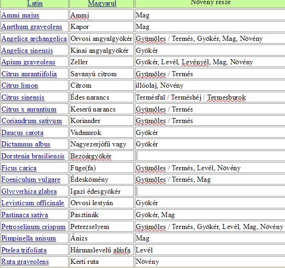Click the Magyarul column header link
This screenshot has height=268, width=285.
click(x=102, y=4)
